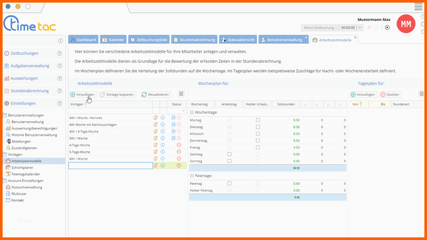427x240 pixels.
Task: Collapse the Feiertage group
Action: pyautogui.click(x=192, y=176)
